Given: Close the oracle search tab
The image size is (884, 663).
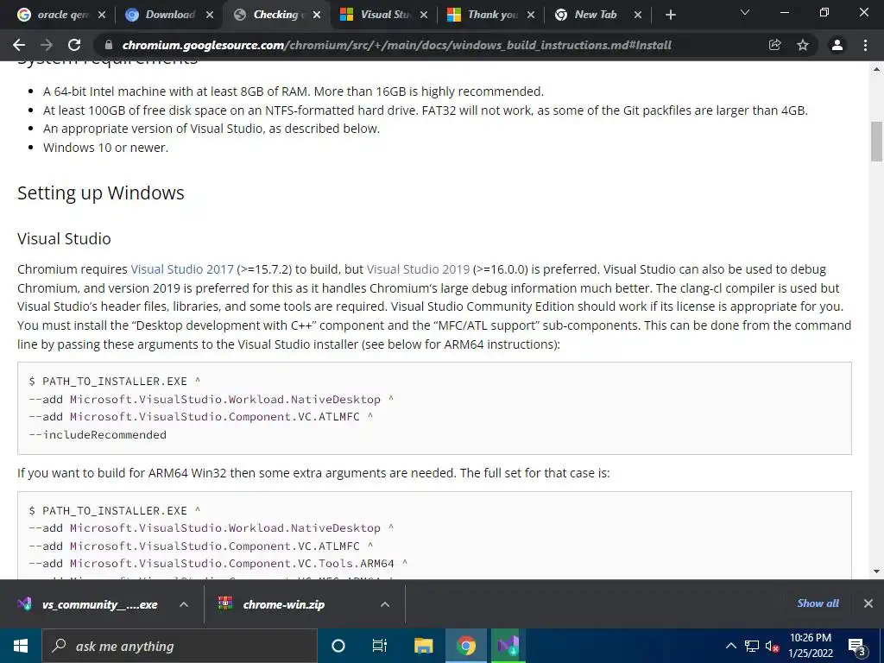Looking at the screenshot, I should pyautogui.click(x=102, y=15).
